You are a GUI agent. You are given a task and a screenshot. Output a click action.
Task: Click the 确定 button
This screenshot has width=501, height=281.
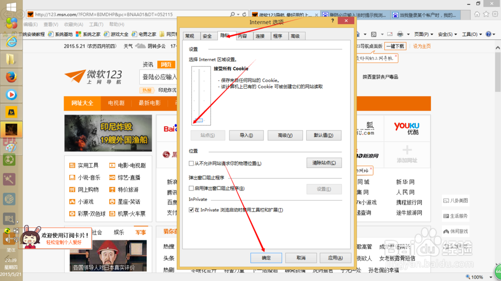pos(266,257)
